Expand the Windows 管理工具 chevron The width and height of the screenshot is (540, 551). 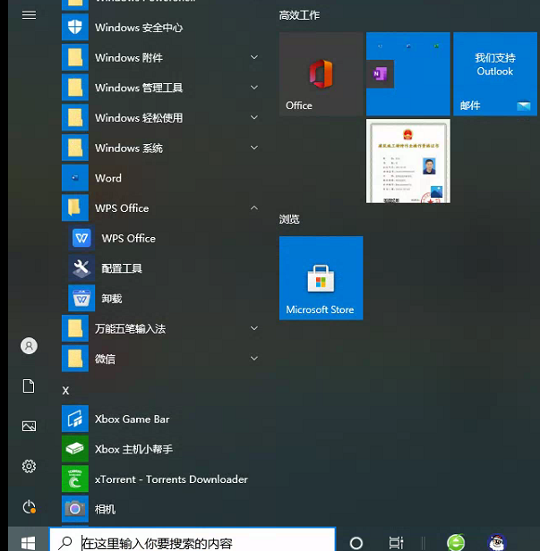click(254, 88)
